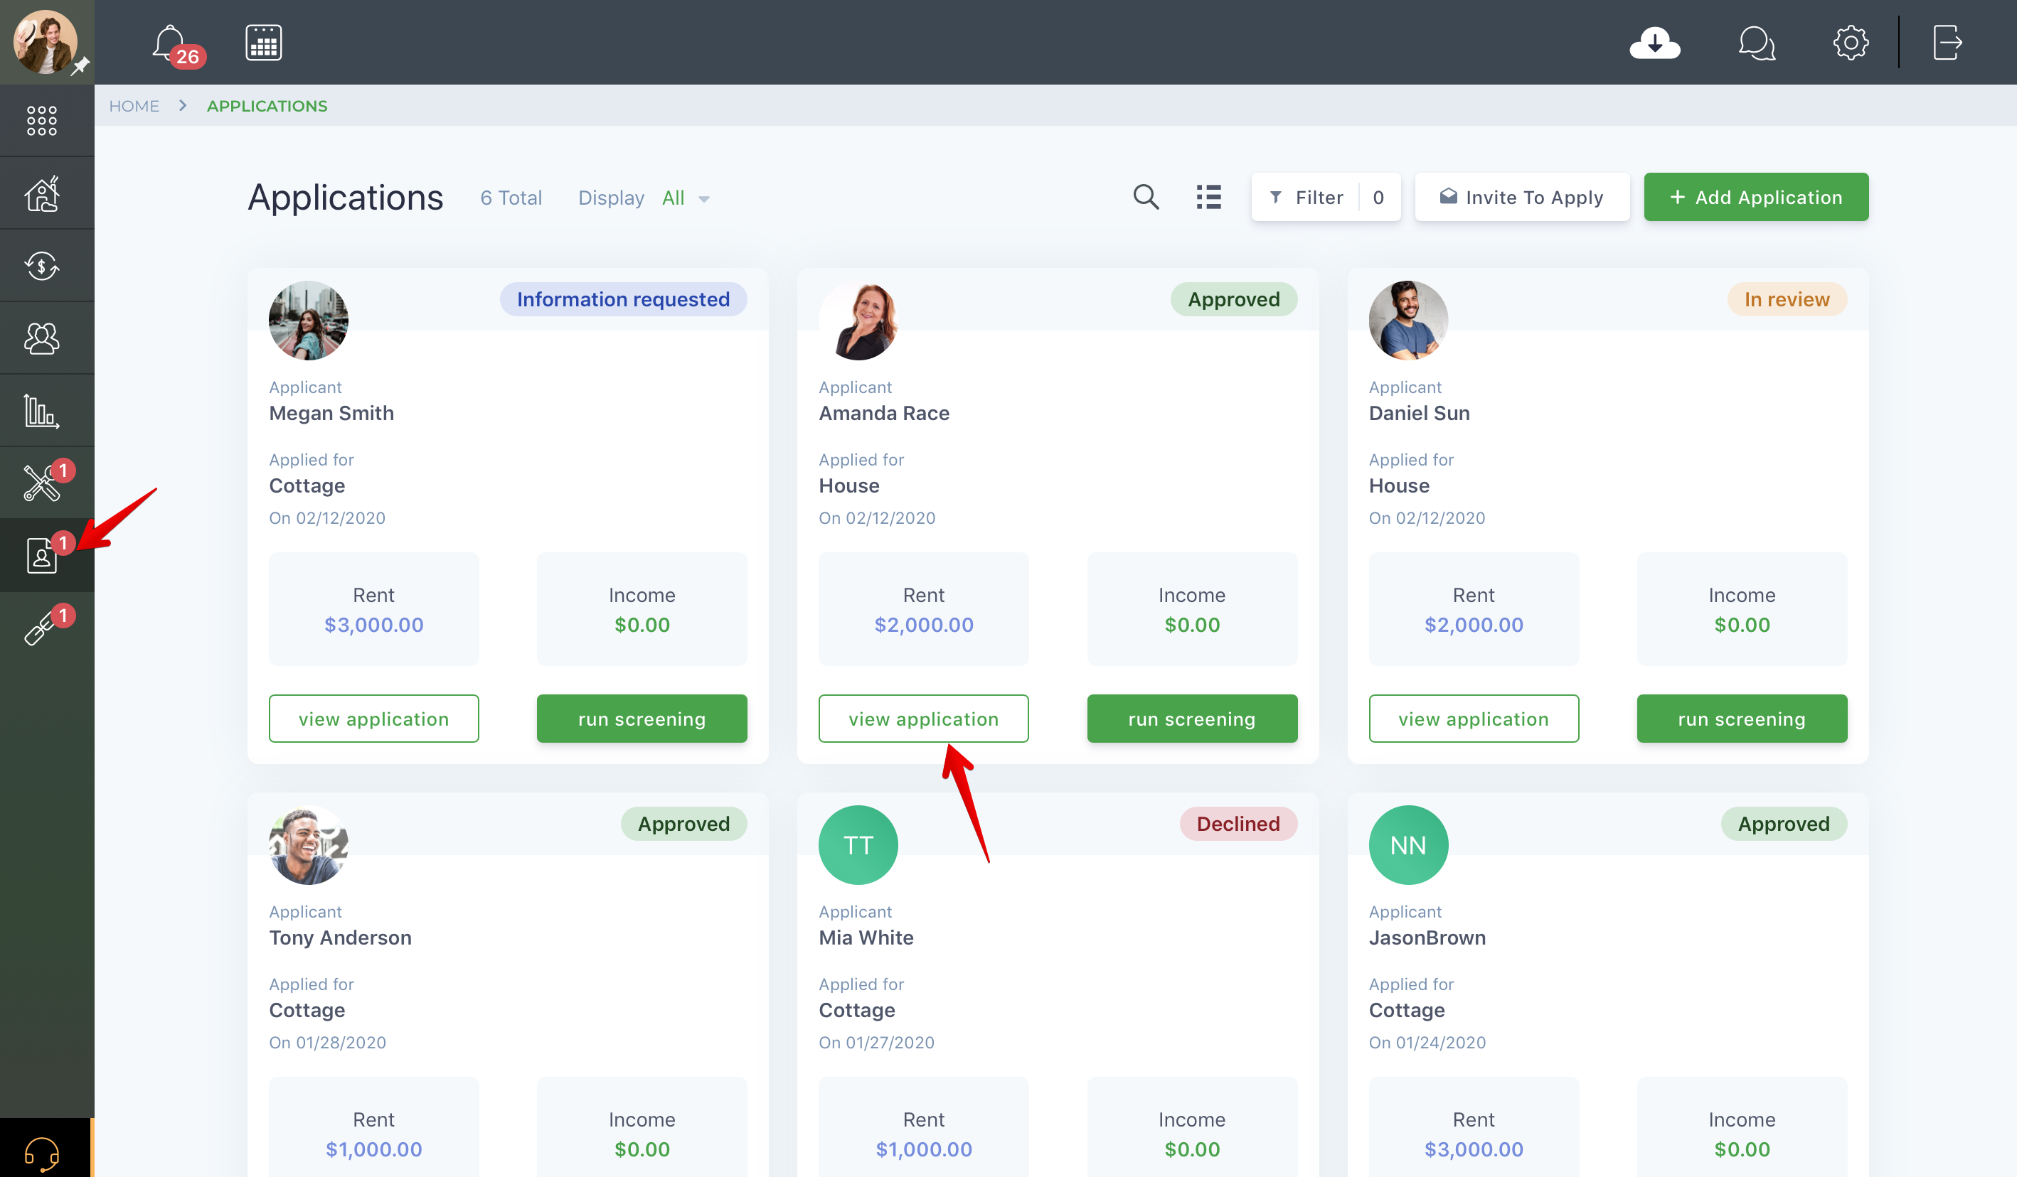Viewport: 2017px width, 1177px height.
Task: Select the Mia White applicant name
Action: [866, 937]
